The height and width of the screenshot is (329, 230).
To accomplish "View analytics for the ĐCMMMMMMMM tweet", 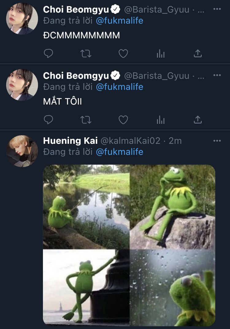I will click(x=161, y=54).
